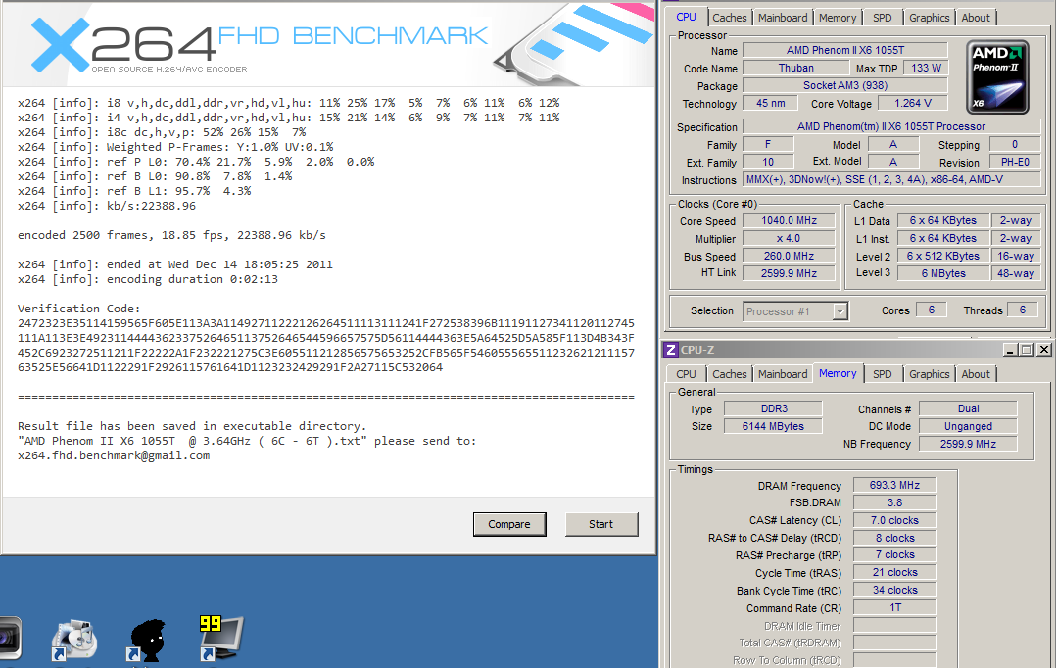The image size is (1056, 668).
Task: Click tRAS value 21 clocks
Action: (x=894, y=572)
